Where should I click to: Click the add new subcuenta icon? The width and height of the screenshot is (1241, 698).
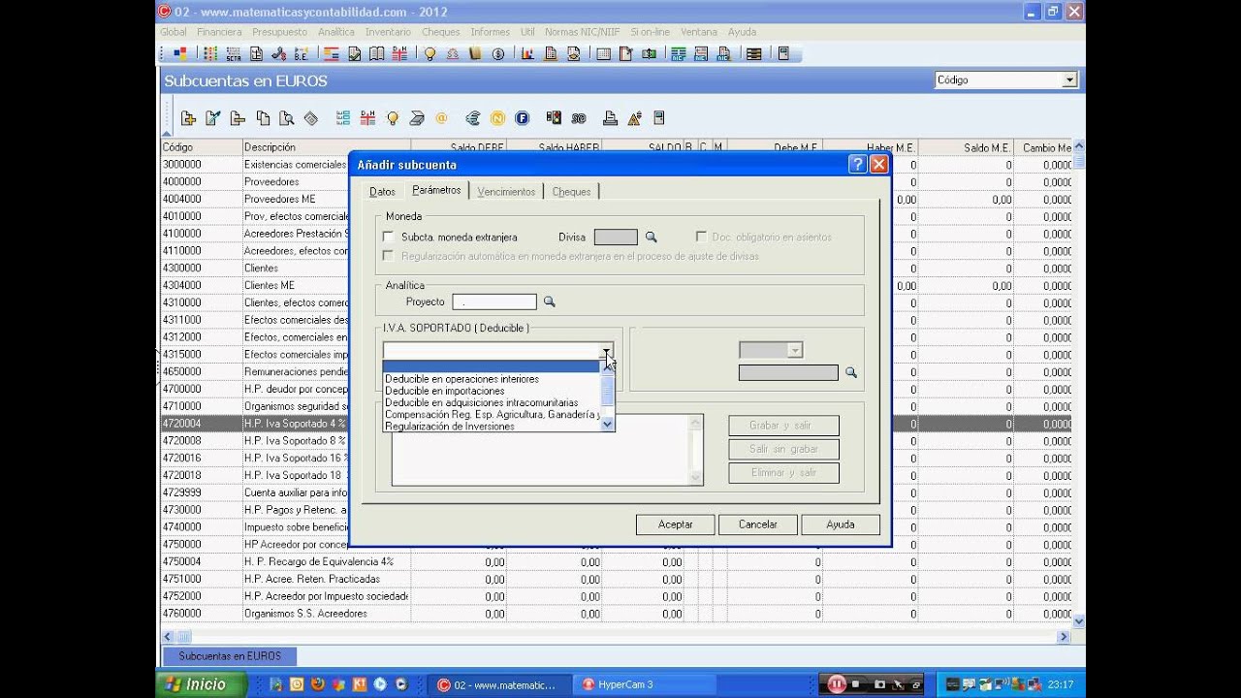pos(188,118)
